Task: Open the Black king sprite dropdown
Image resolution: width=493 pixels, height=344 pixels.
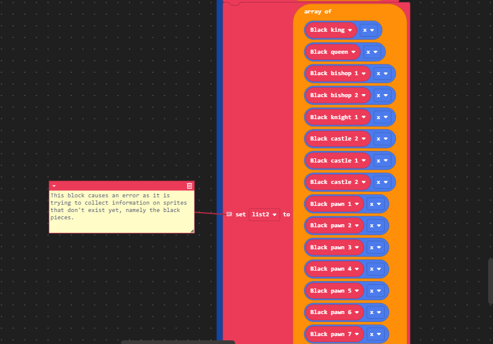Action: tap(331, 30)
